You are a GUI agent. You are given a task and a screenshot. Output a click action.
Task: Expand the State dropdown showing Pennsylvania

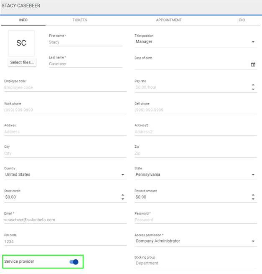pos(253,175)
